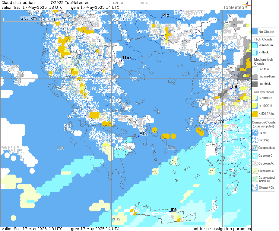This screenshot has height=231, width=279.
Task: Click the Plo city label
Action: point(166,15)
